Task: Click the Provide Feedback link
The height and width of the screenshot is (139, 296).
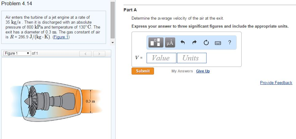Action: [276, 83]
